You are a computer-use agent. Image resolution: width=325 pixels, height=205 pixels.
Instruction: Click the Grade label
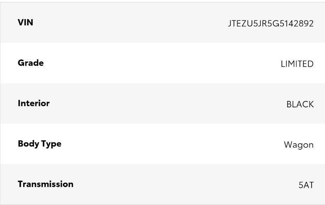30,63
